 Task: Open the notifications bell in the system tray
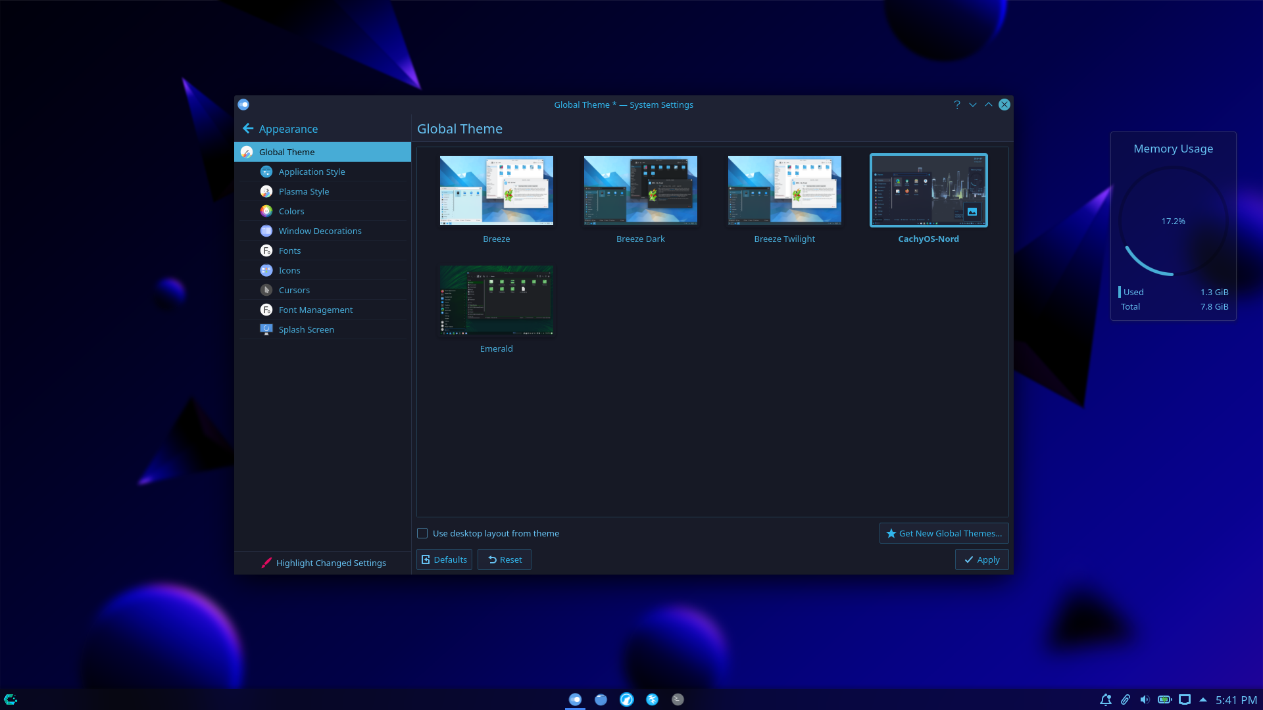pos(1106,699)
